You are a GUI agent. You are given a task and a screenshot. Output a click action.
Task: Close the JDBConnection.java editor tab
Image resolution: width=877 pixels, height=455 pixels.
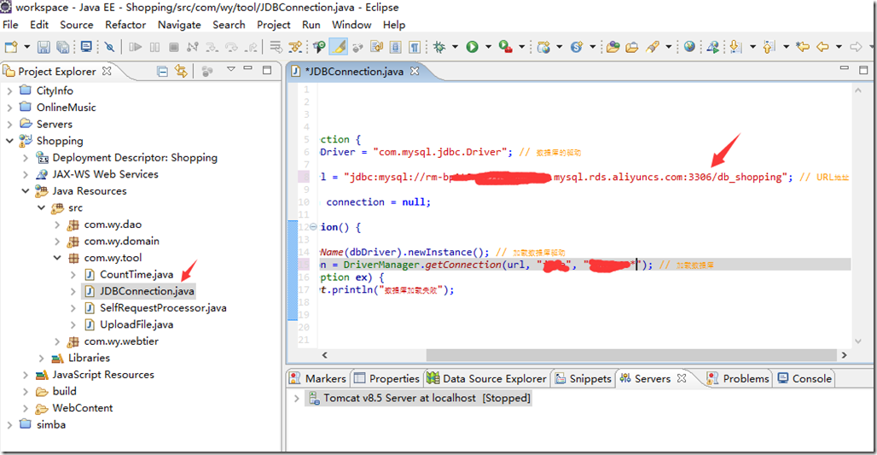415,71
